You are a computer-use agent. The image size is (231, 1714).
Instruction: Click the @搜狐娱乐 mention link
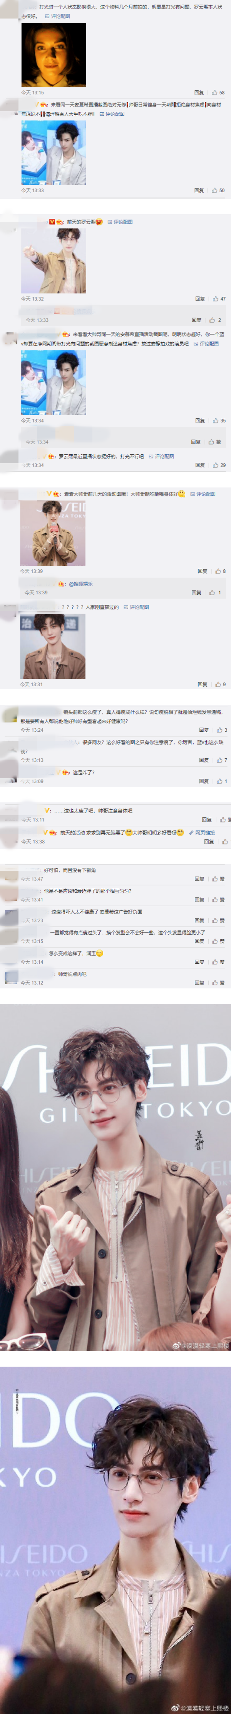pos(81,584)
